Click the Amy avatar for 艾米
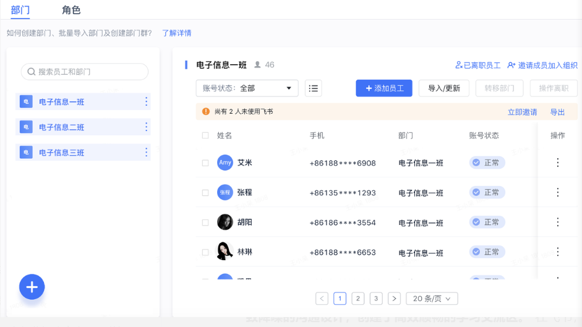582x327 pixels. 225,163
